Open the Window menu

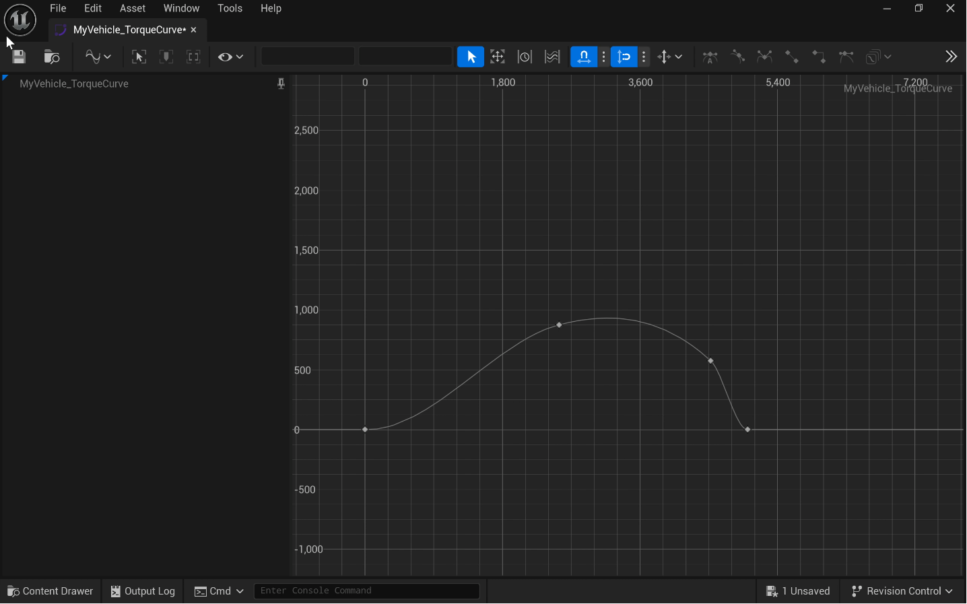click(181, 9)
